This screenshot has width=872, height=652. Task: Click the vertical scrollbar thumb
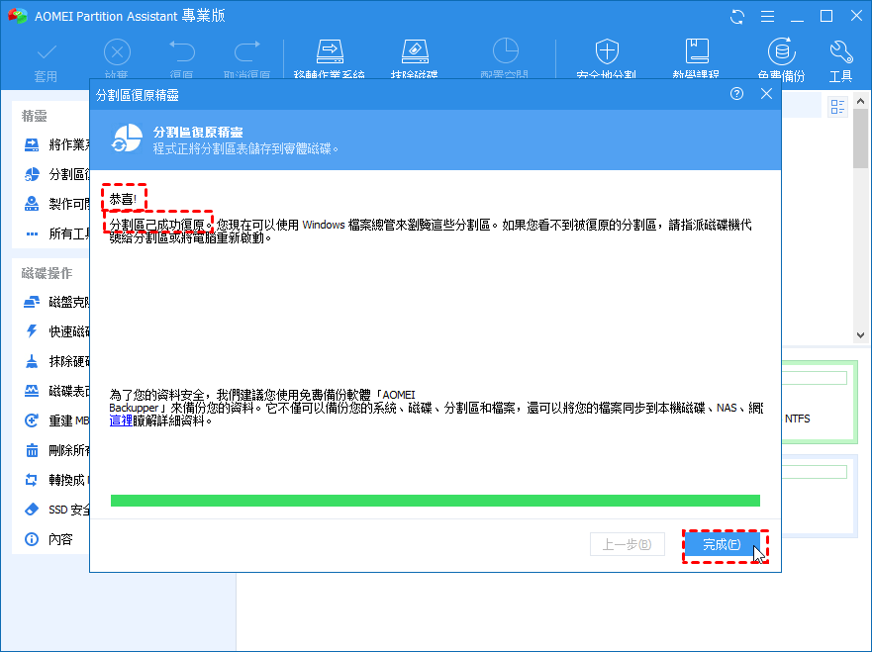860,138
